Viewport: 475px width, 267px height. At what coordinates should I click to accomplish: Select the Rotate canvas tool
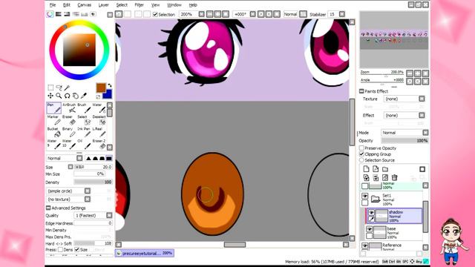click(x=67, y=96)
